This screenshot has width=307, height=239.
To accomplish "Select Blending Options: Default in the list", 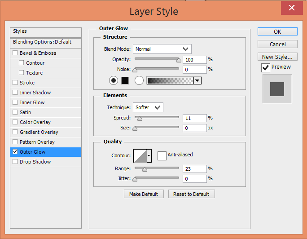I will pyautogui.click(x=42, y=42).
